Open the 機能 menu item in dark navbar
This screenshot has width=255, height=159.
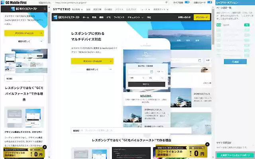click(x=102, y=17)
